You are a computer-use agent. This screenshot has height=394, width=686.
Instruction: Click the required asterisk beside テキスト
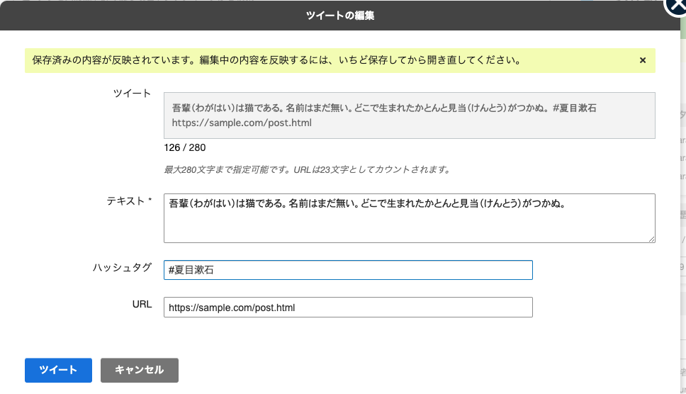pyautogui.click(x=150, y=199)
